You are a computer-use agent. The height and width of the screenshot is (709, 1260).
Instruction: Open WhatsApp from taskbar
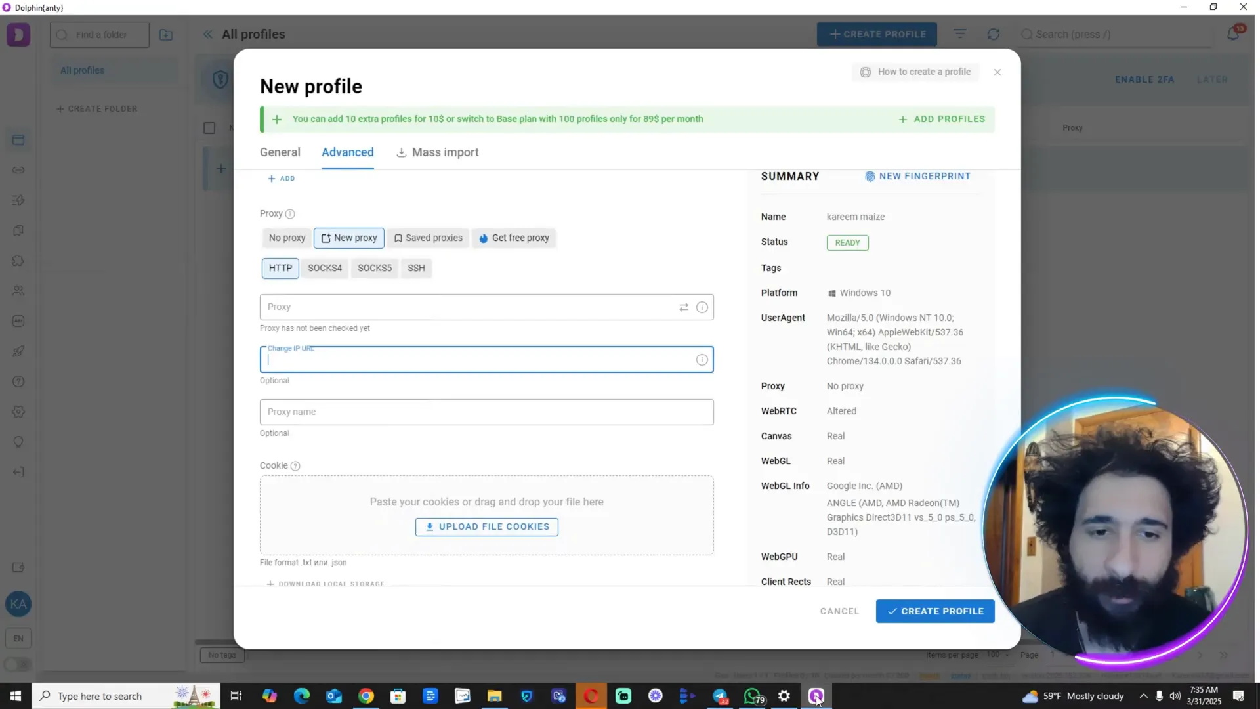coord(752,696)
